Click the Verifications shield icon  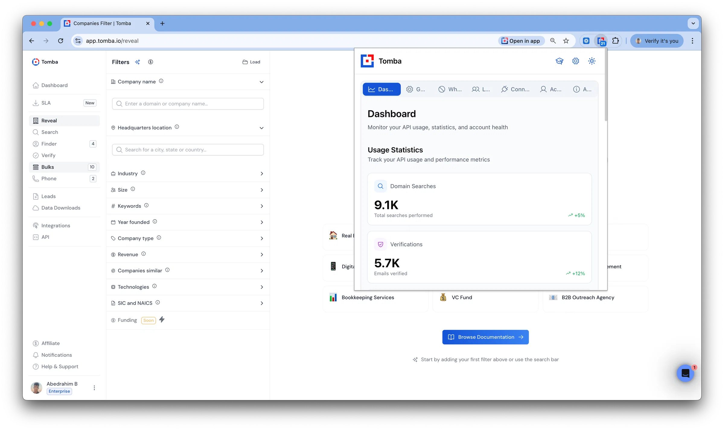(381, 244)
